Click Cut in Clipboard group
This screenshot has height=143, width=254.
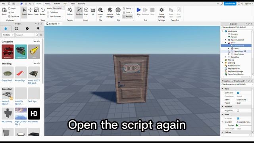[11, 12]
